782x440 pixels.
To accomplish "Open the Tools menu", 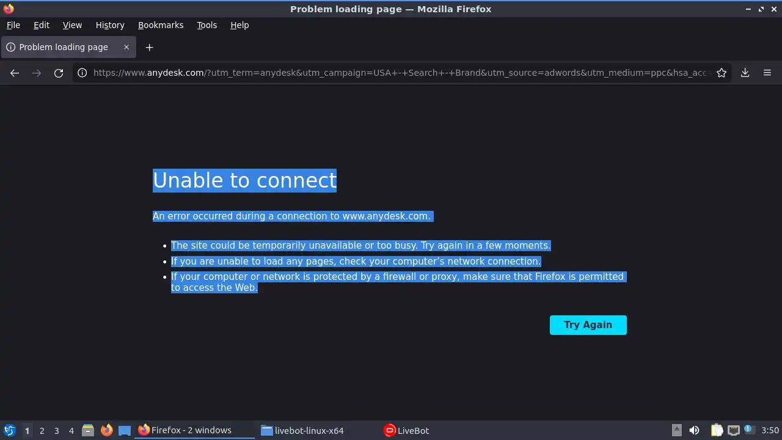I will tap(206, 25).
